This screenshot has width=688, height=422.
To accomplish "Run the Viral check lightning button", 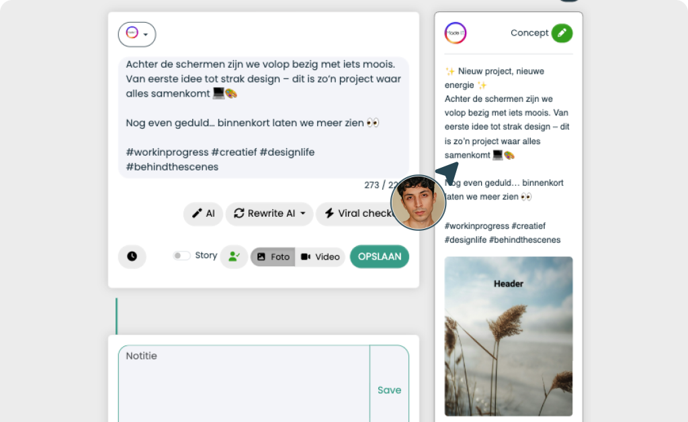I will [356, 213].
